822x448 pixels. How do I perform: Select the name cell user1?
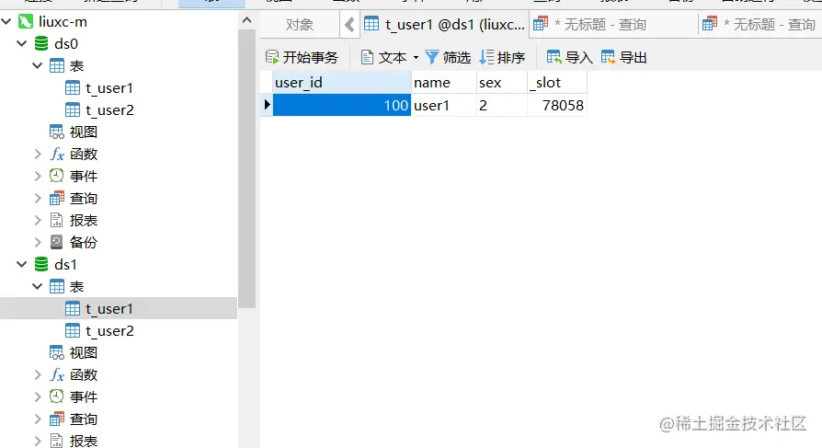tap(444, 105)
